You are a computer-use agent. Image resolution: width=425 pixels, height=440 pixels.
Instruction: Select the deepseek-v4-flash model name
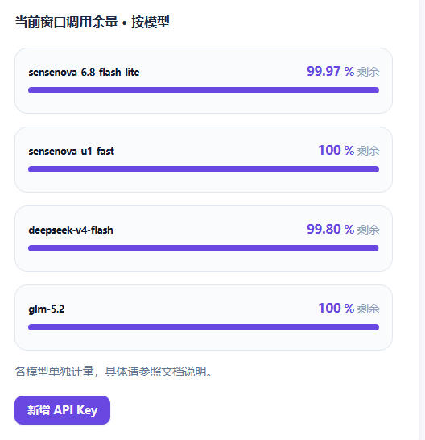(x=71, y=230)
